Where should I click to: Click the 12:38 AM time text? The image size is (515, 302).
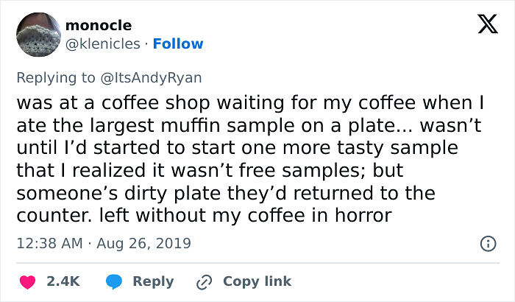click(x=49, y=243)
